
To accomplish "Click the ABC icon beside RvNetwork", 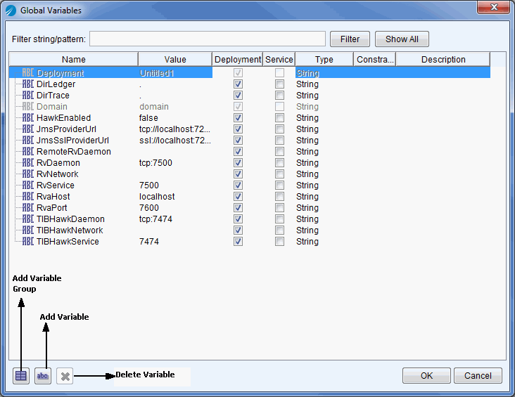I will click(28, 174).
